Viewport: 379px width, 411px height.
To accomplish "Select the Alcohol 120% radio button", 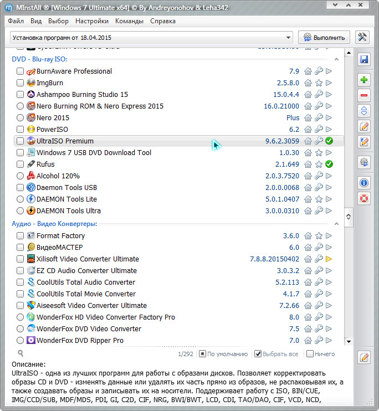I will pyautogui.click(x=20, y=176).
